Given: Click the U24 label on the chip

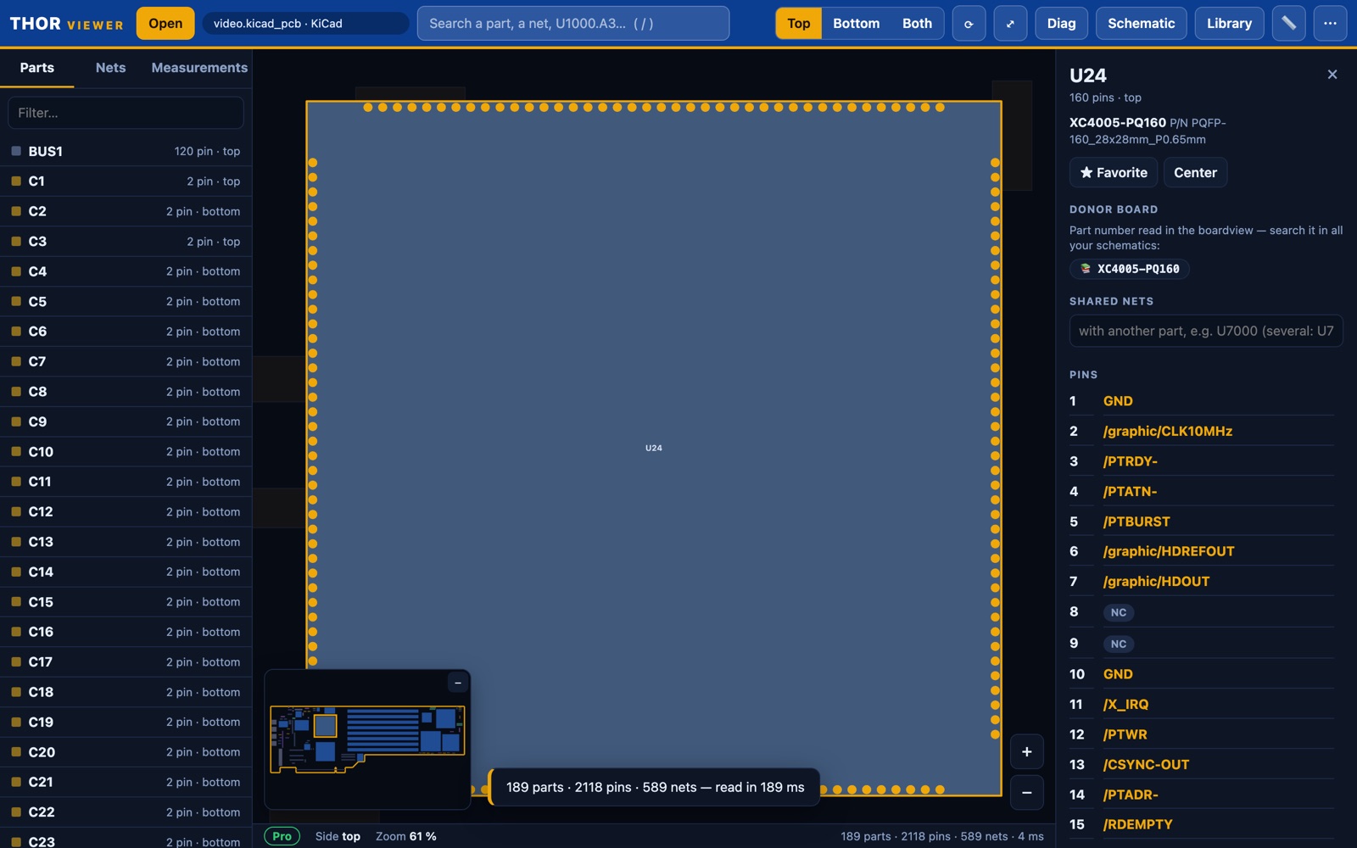Looking at the screenshot, I should (653, 448).
